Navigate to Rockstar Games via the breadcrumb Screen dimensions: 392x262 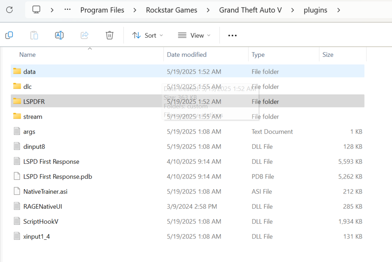(171, 10)
